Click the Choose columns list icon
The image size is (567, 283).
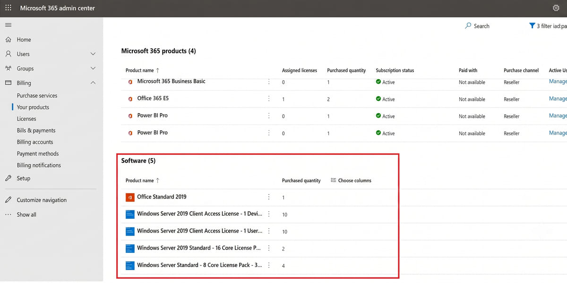(x=334, y=180)
